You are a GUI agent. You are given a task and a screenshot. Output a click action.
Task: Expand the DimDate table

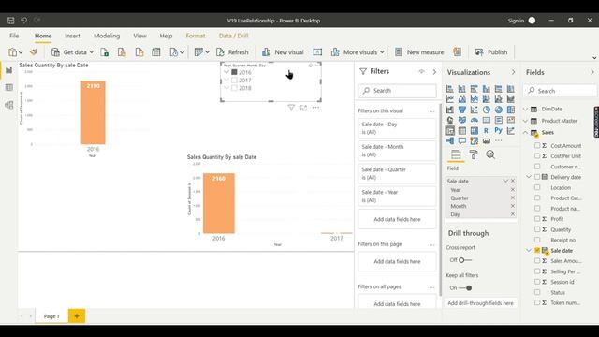click(x=526, y=109)
